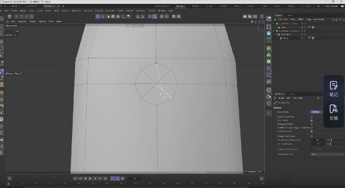Viewport: 345px width, 188px height.
Task: Click the Points draw mode button
Action: [x=315, y=112]
